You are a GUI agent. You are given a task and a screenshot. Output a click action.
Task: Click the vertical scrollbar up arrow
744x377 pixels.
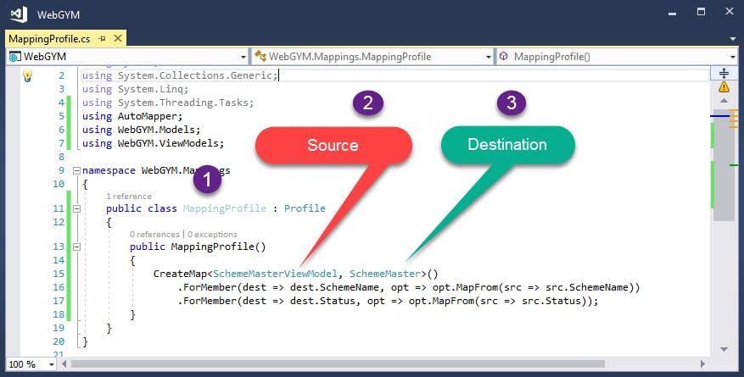point(724,101)
